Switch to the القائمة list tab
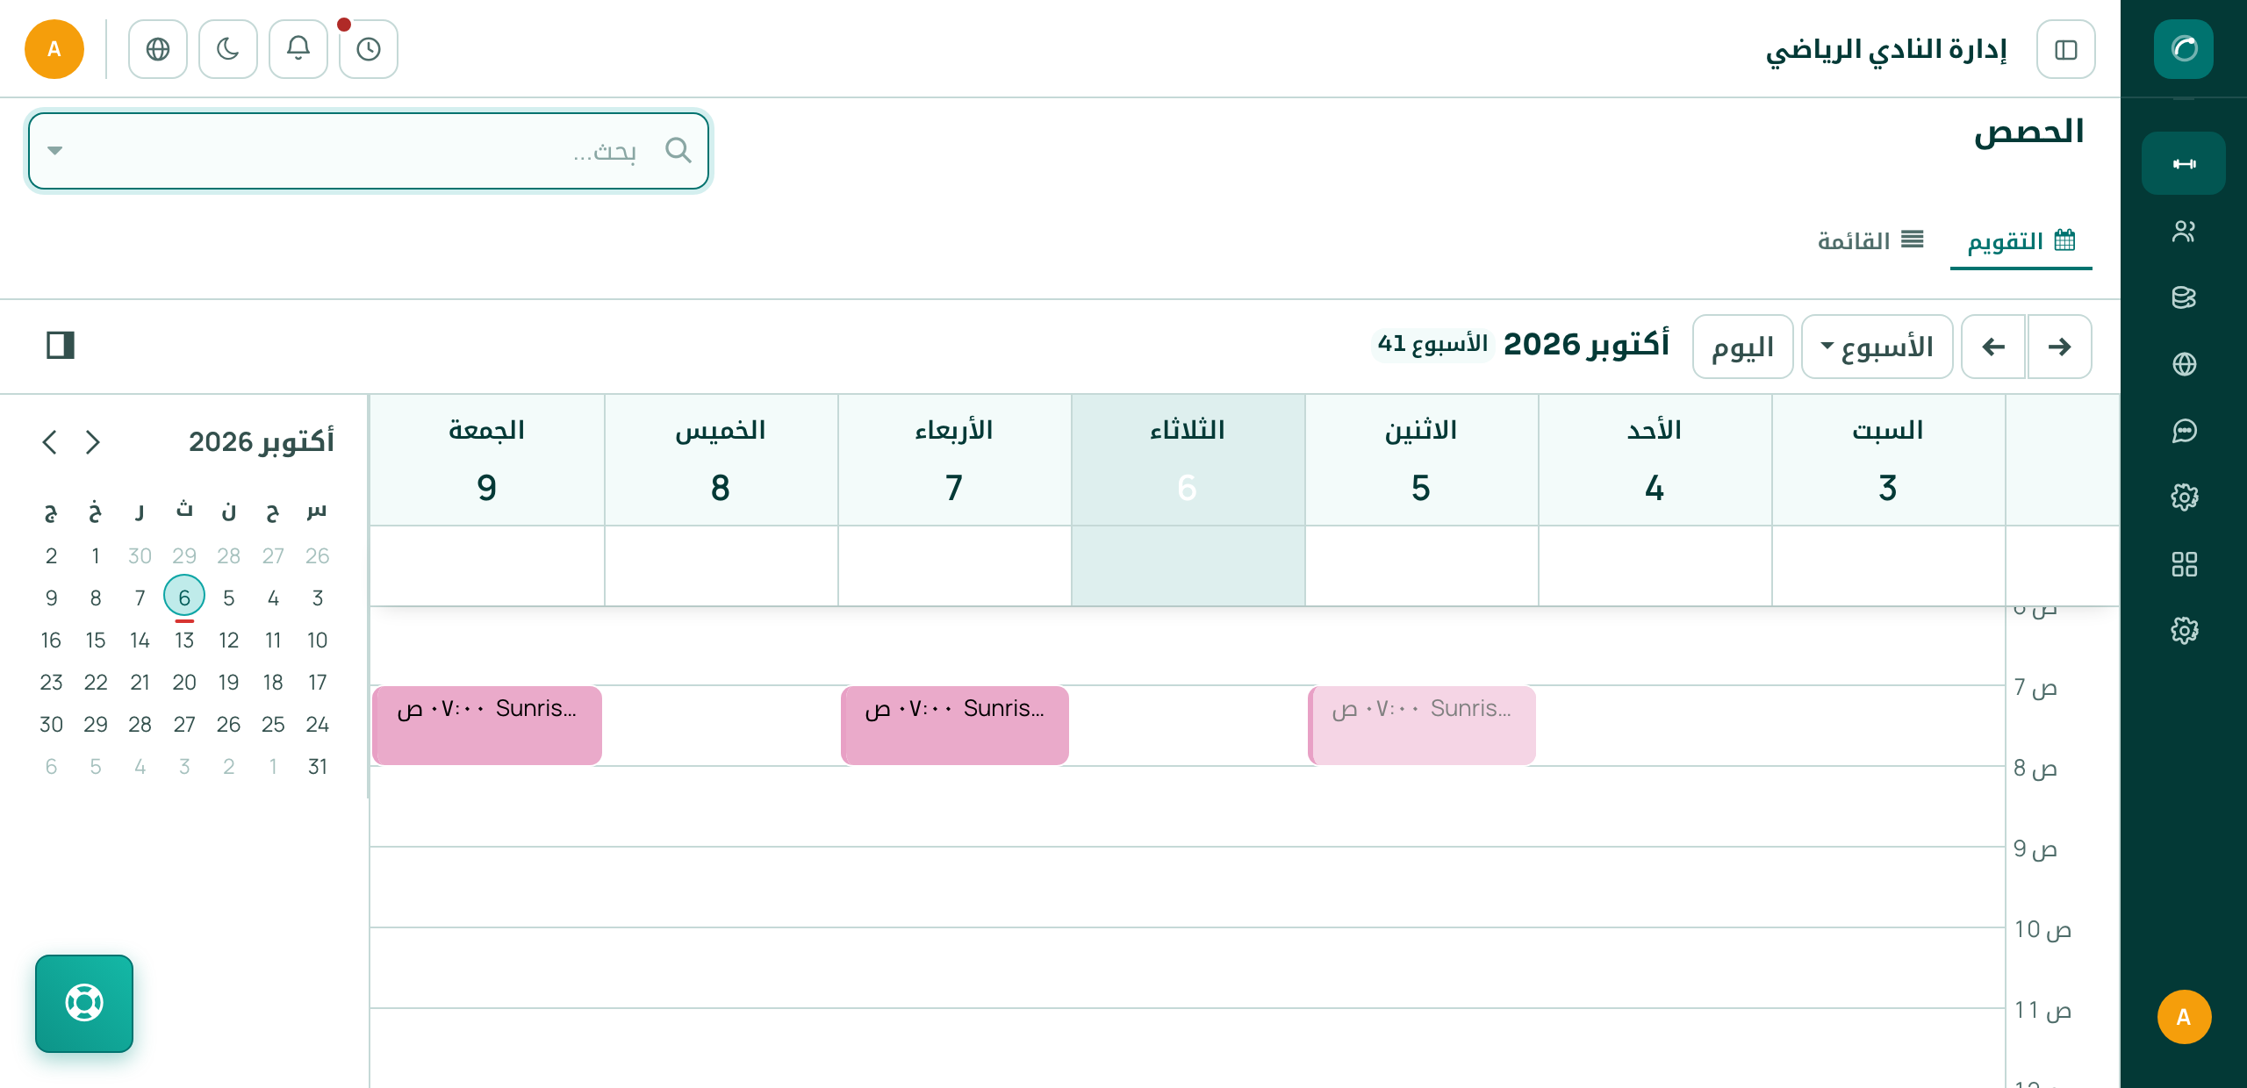The height and width of the screenshot is (1088, 2247). [1870, 240]
